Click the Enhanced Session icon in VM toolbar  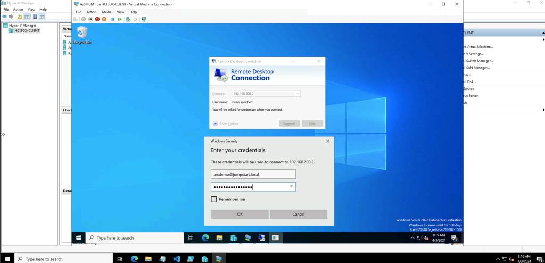[x=144, y=19]
